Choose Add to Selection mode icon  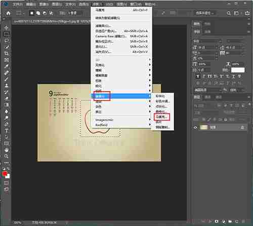pyautogui.click(x=38, y=13)
